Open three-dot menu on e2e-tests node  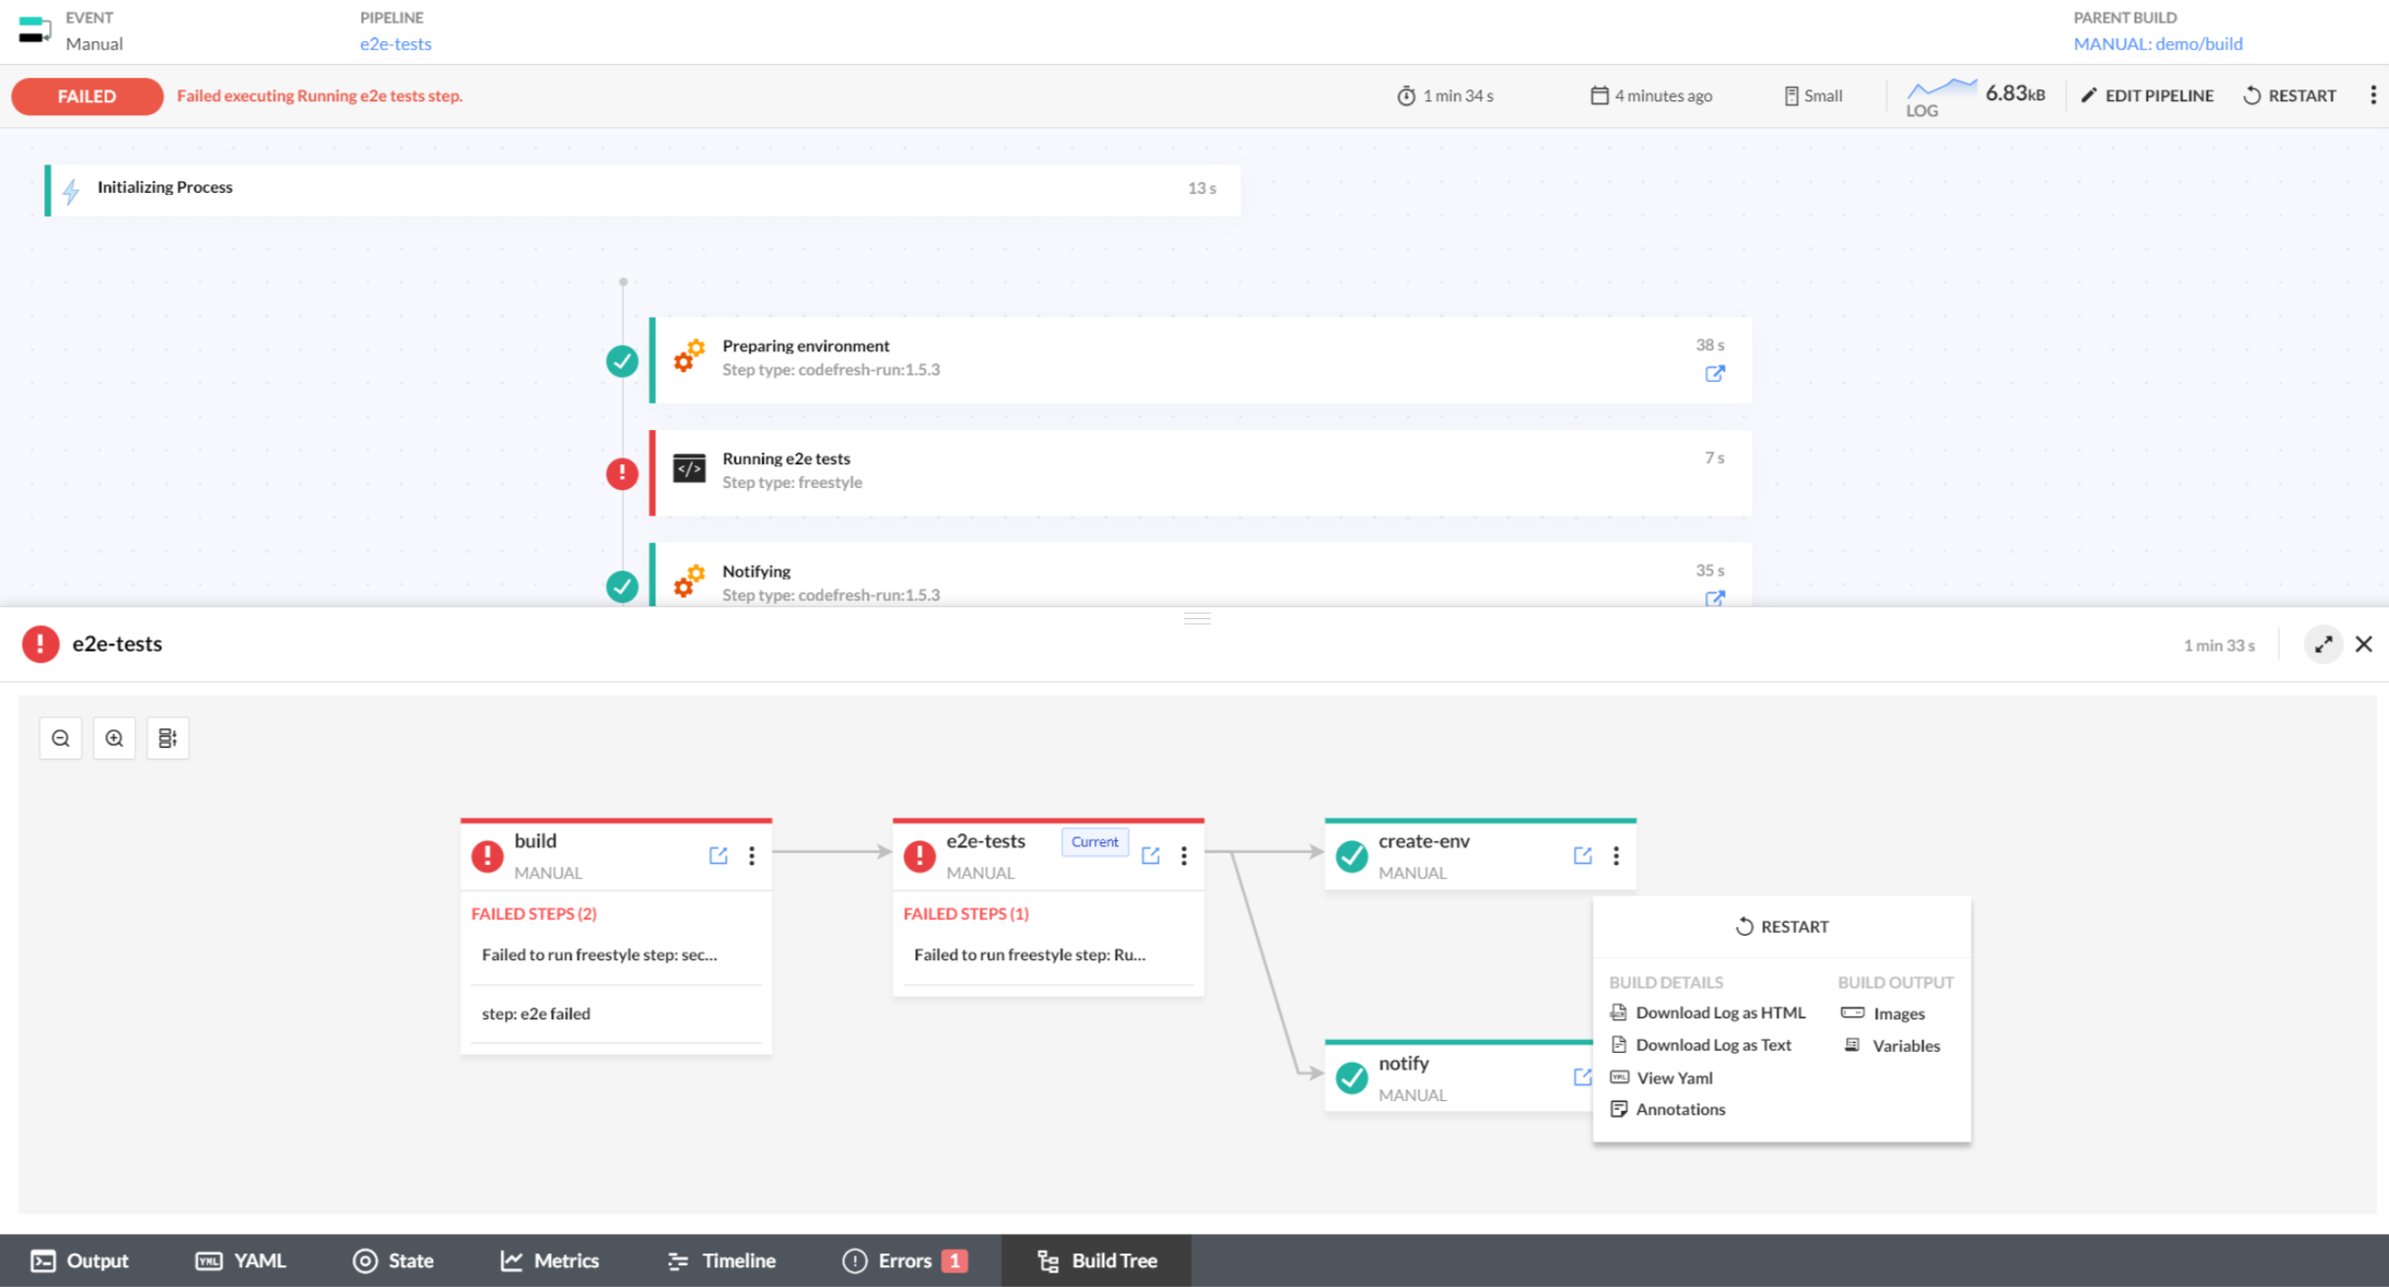[x=1184, y=855]
